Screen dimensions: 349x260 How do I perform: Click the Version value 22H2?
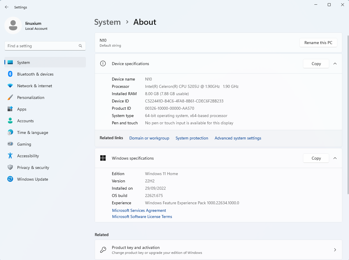click(150, 181)
